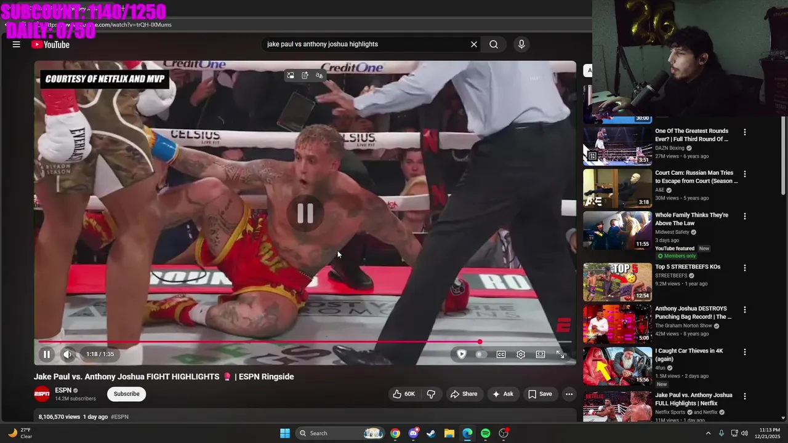Viewport: 788px width, 443px height.
Task: Open options for Whole Family Thinks video
Action: [745, 216]
